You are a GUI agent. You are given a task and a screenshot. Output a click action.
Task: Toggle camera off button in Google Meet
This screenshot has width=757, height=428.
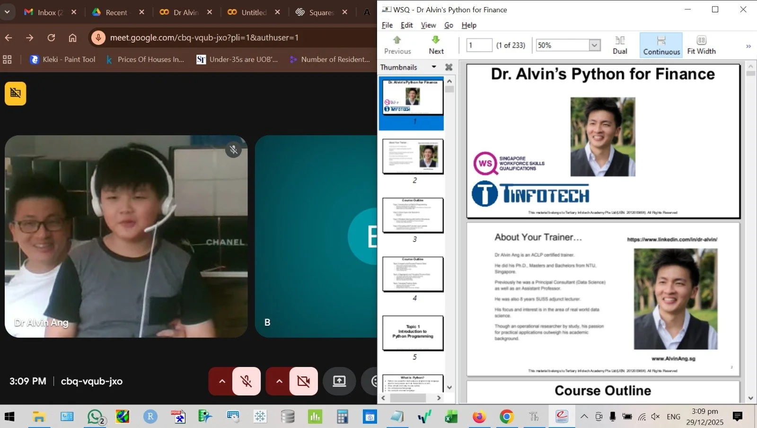point(303,381)
